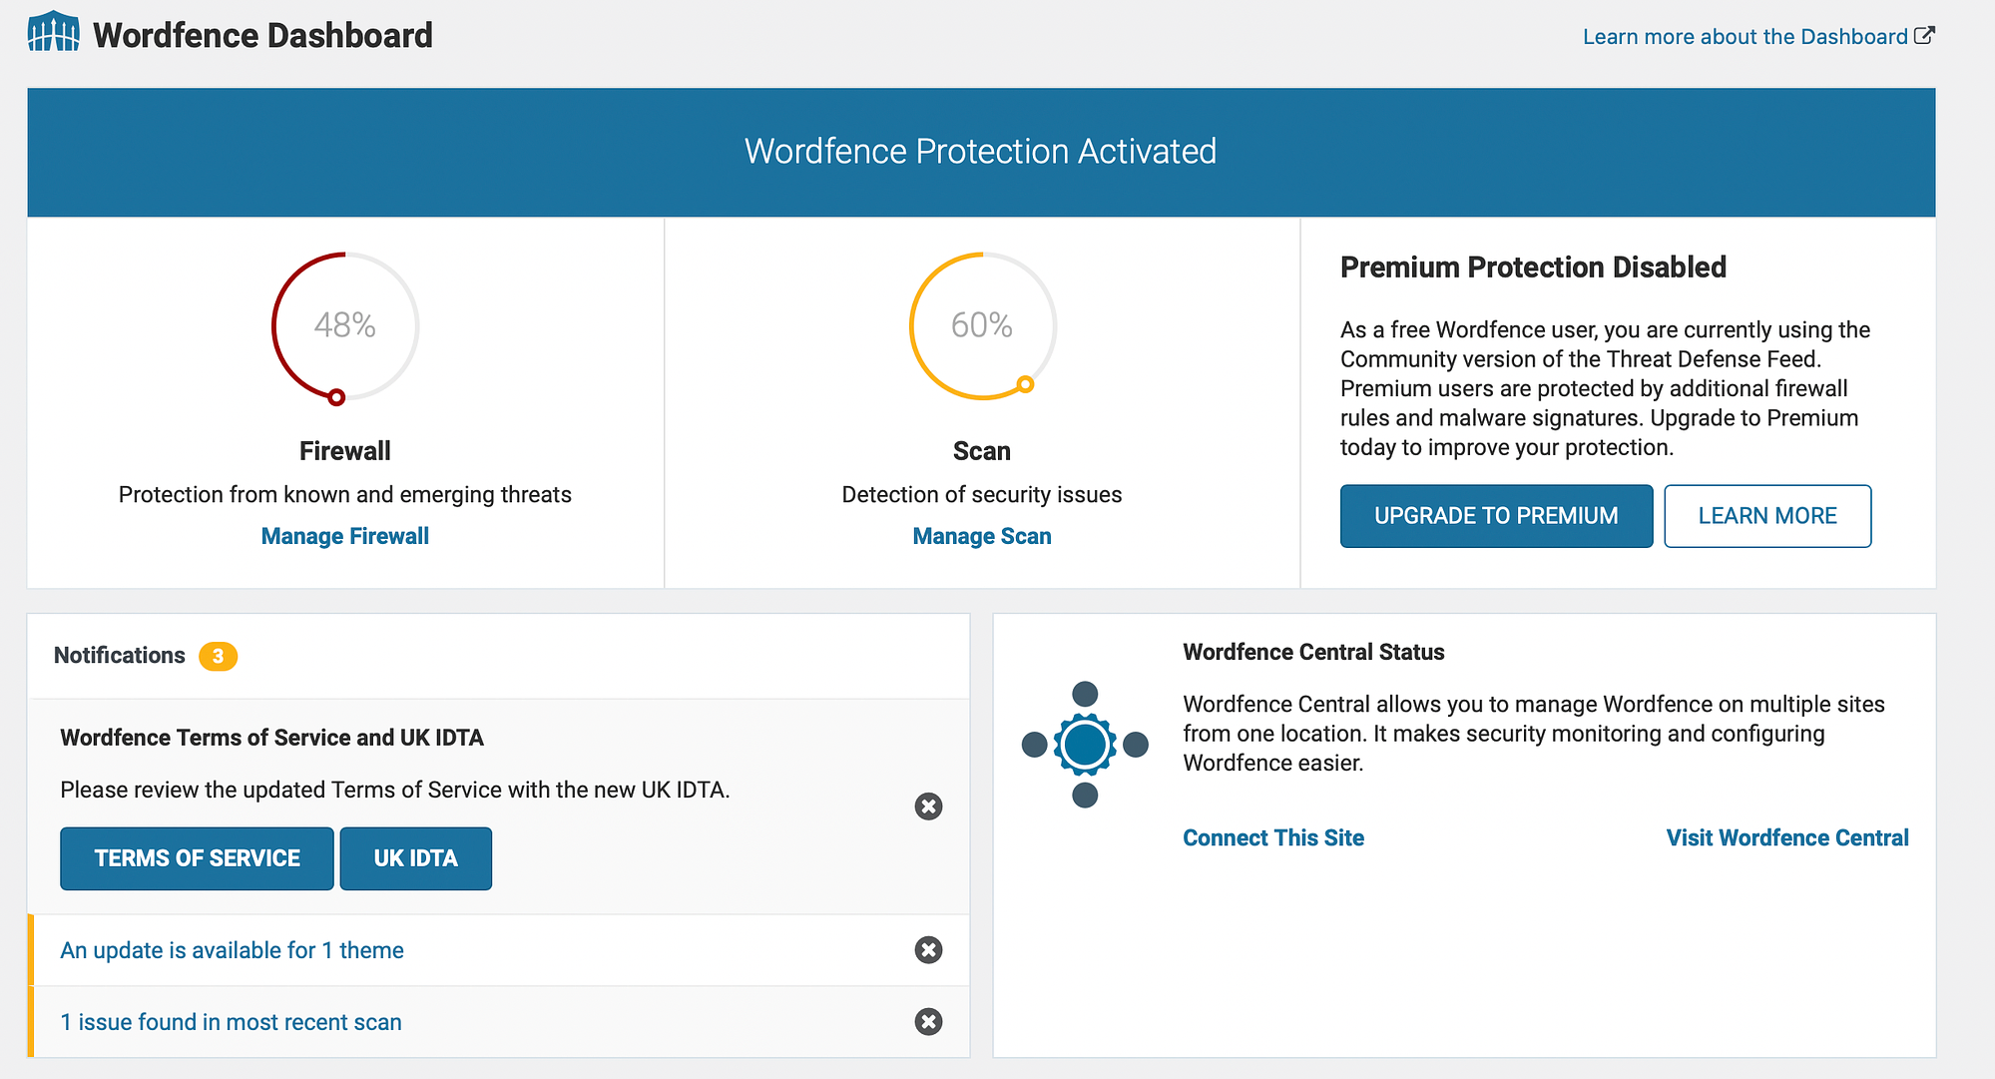Enable Premium Protection upgrade toggle

click(1494, 514)
